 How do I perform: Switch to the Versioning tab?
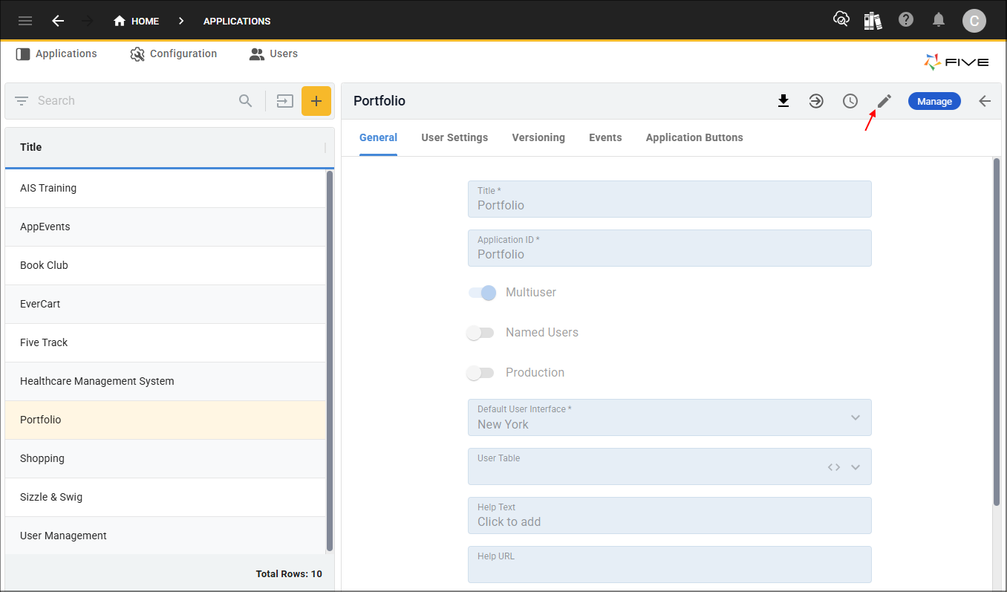[538, 137]
